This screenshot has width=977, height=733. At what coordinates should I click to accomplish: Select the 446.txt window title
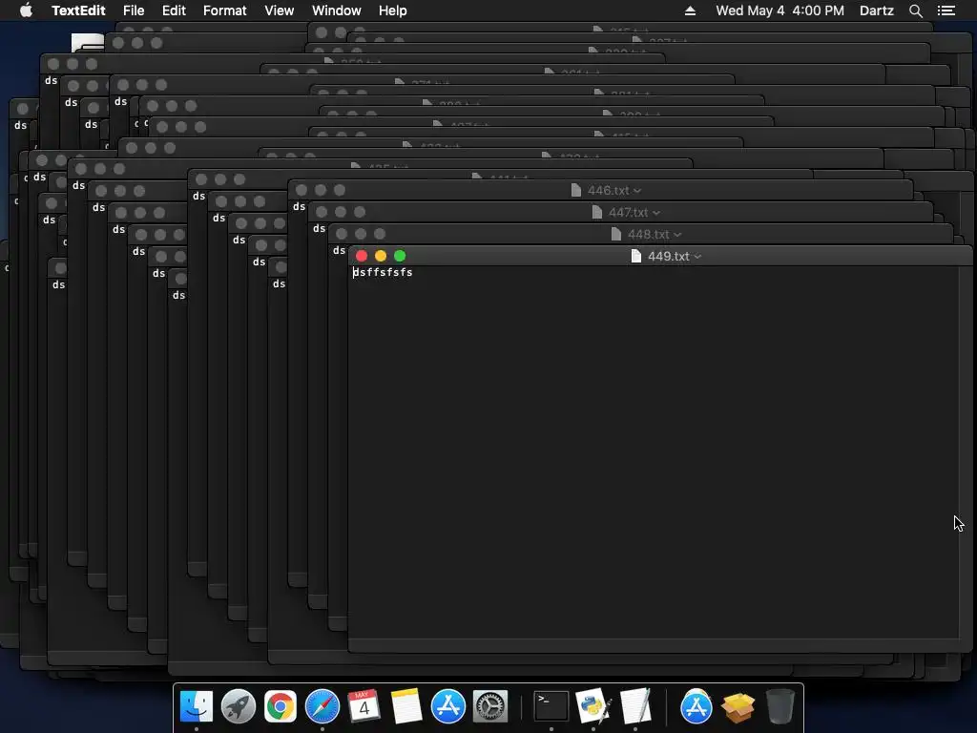tap(608, 190)
